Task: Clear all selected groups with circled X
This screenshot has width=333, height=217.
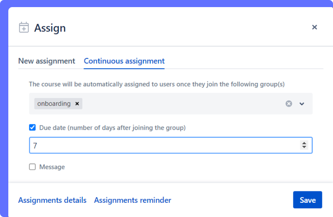Action: pos(289,104)
